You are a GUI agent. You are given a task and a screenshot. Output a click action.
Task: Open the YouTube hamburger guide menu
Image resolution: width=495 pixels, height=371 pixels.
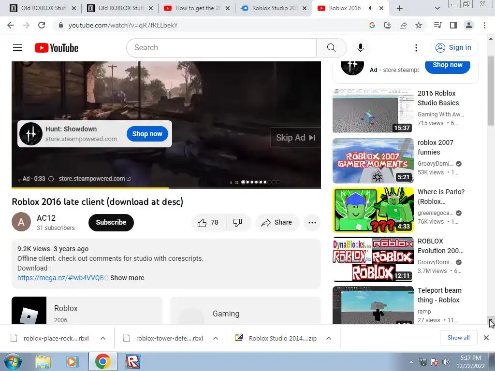(17, 48)
